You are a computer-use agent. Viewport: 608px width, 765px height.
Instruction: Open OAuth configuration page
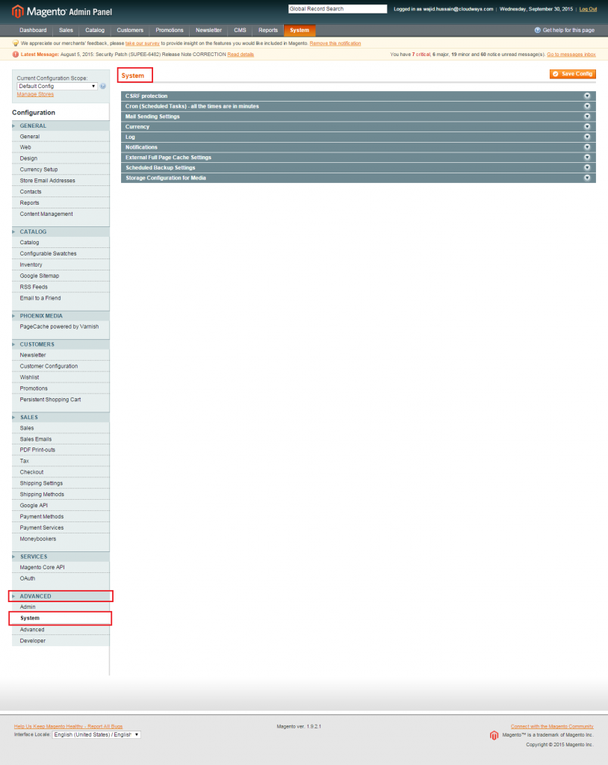click(x=61, y=579)
